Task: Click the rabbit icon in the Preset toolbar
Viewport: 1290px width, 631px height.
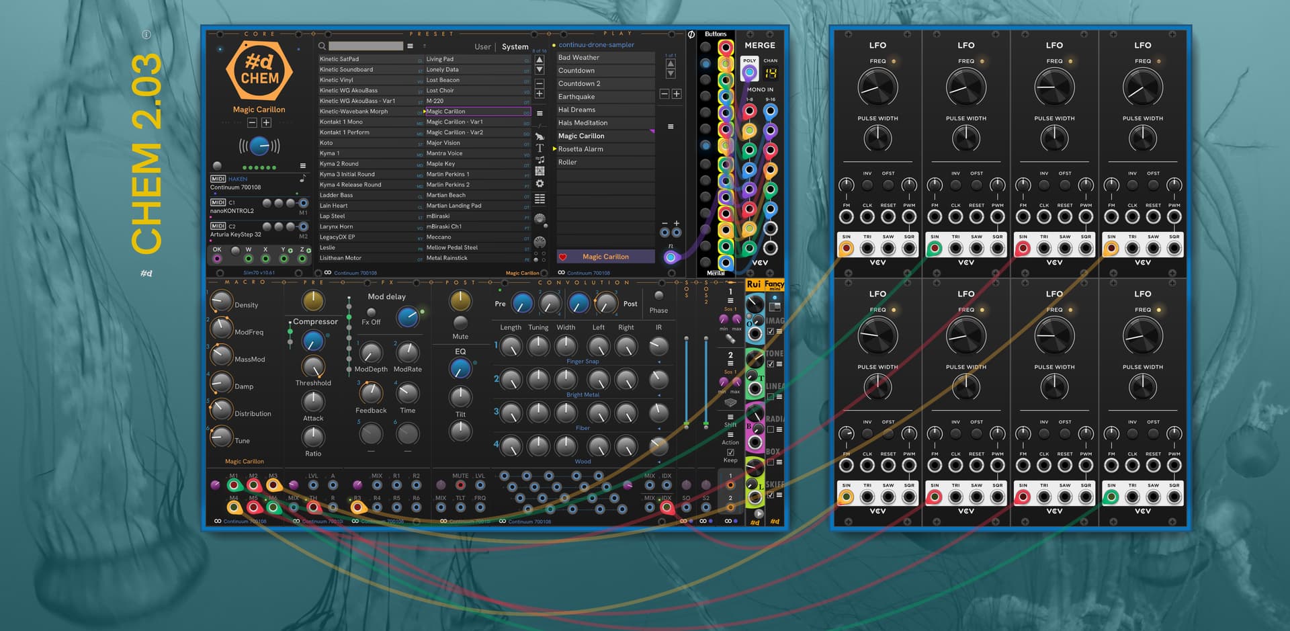Action: (540, 136)
